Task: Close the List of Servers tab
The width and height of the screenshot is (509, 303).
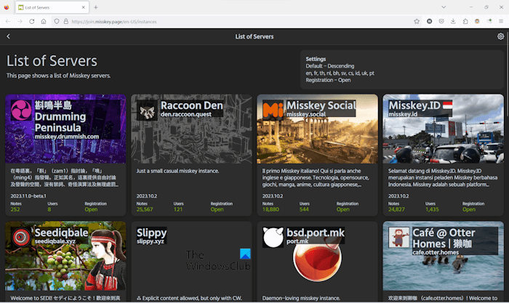Action: (84, 7)
